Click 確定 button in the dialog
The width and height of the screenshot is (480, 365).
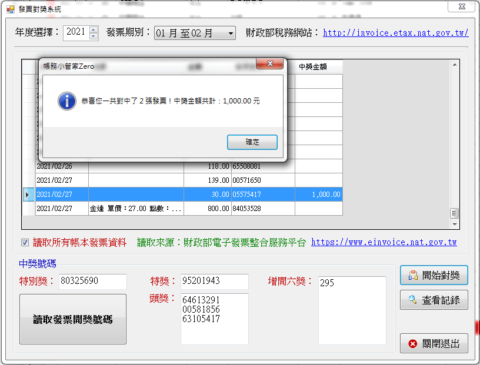point(252,142)
